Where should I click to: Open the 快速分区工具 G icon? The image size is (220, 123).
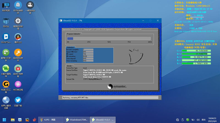[x=6, y=87]
